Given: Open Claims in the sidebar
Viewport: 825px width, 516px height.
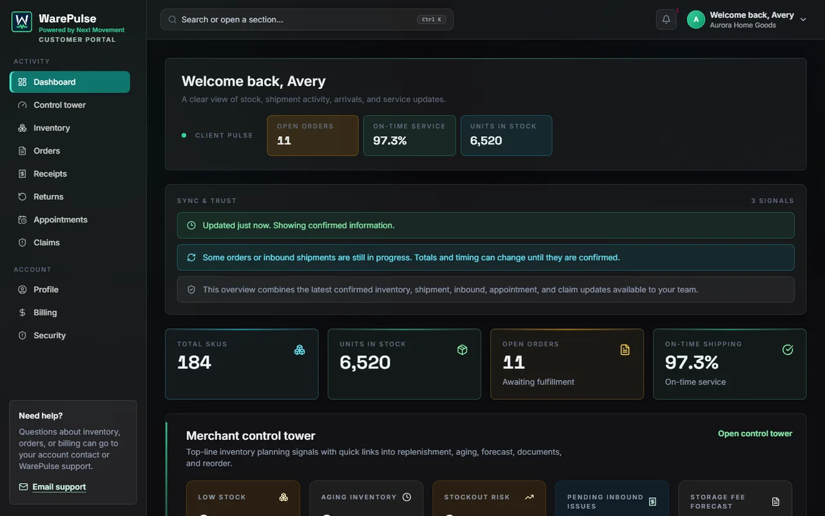Looking at the screenshot, I should pos(70,243).
